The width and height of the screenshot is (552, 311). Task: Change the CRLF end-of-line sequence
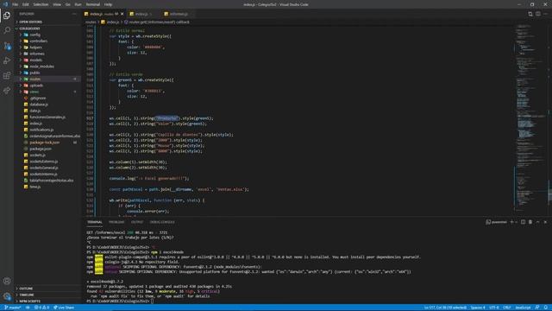(506, 308)
